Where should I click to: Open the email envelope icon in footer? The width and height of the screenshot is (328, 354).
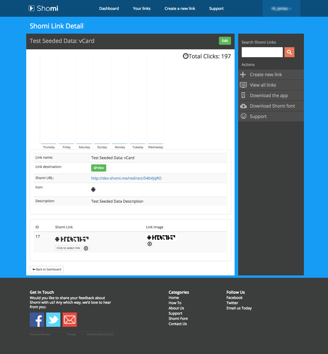tap(70, 320)
